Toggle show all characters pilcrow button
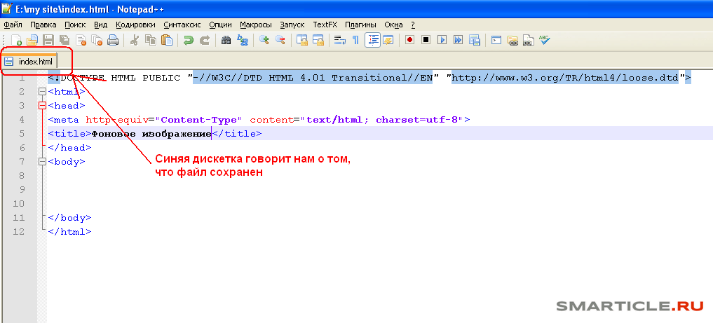This screenshot has width=713, height=323. tap(356, 40)
